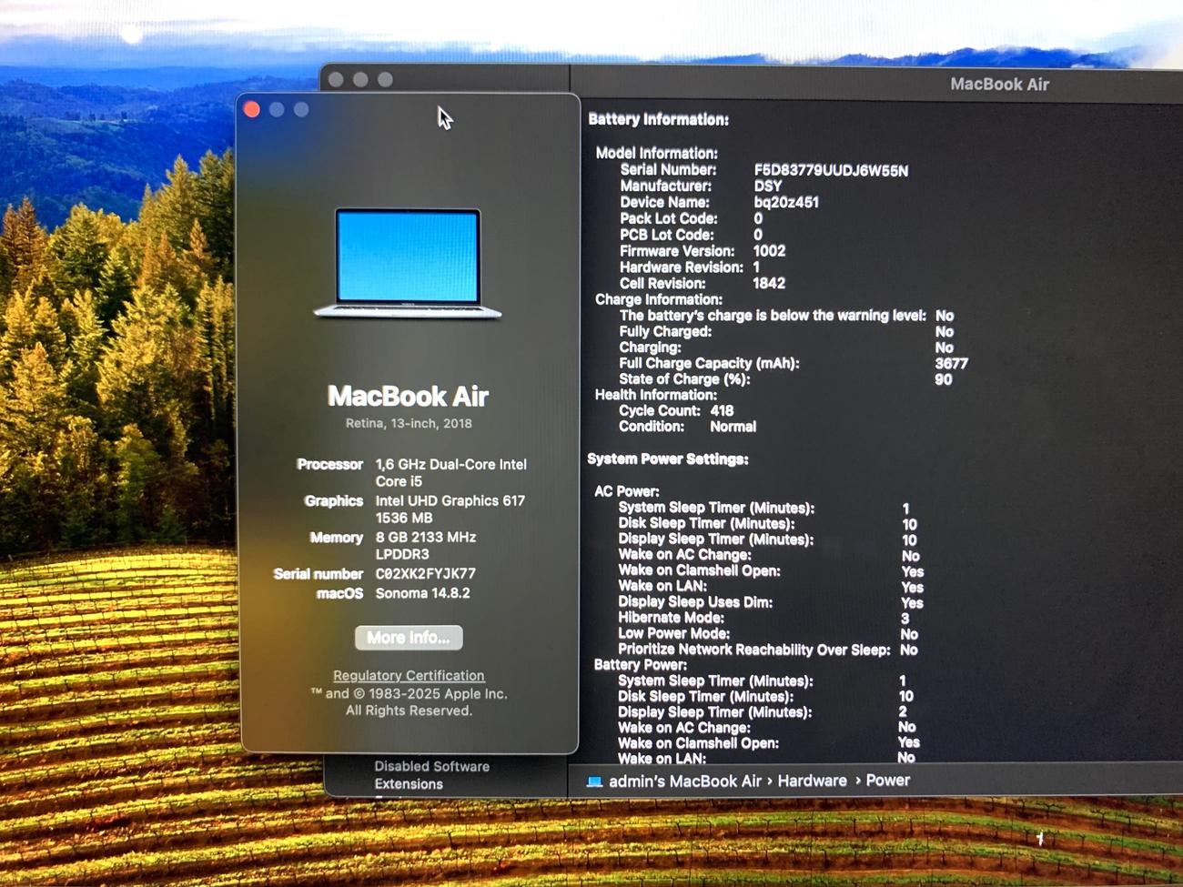This screenshot has height=887, width=1183.
Task: Click the macOS Sonoma 14.8.2 version text
Action: coord(422,593)
